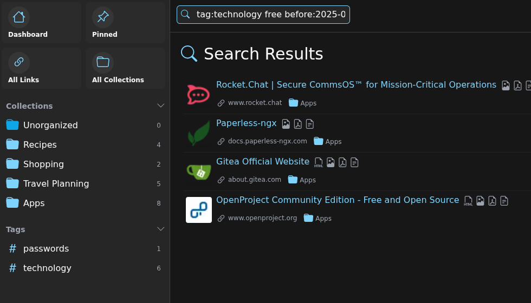Open the Travel Planning collection
The height and width of the screenshot is (303, 531).
(x=85, y=183)
